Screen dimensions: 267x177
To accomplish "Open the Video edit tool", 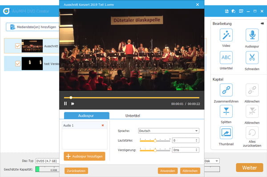I will click(226, 35).
